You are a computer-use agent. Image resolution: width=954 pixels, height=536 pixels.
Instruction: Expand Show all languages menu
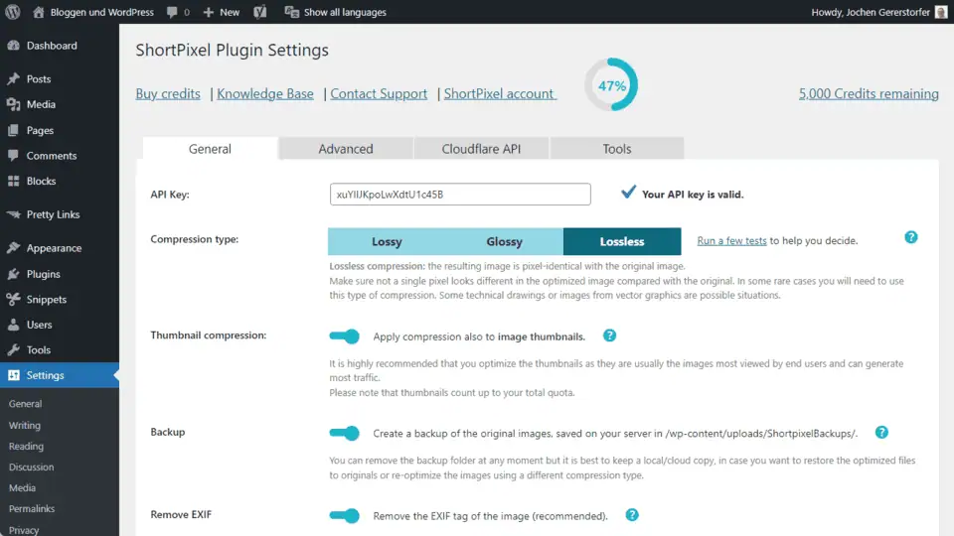click(335, 12)
